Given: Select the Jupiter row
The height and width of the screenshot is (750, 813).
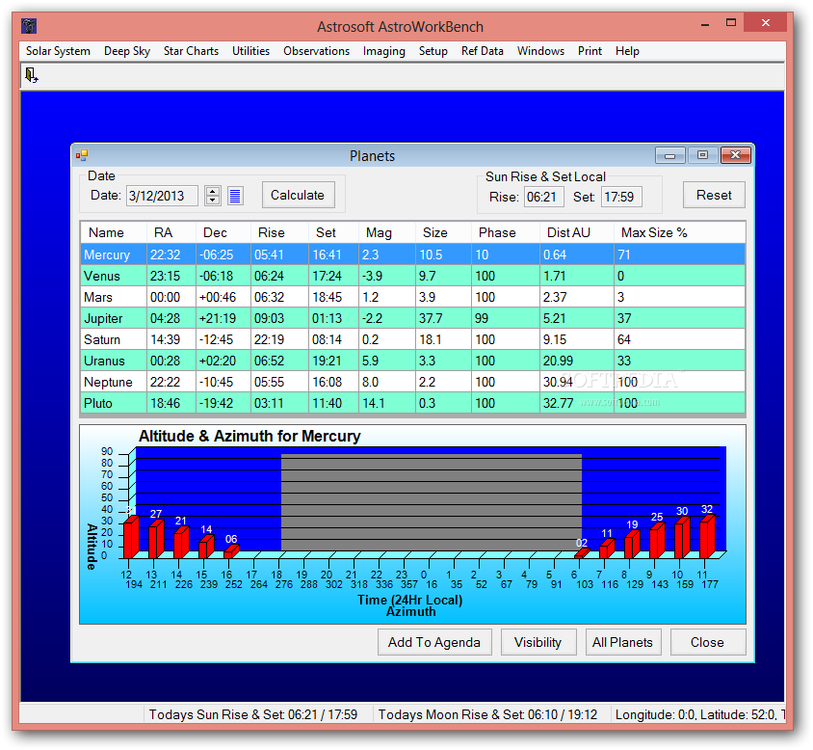Looking at the screenshot, I should click(x=412, y=318).
